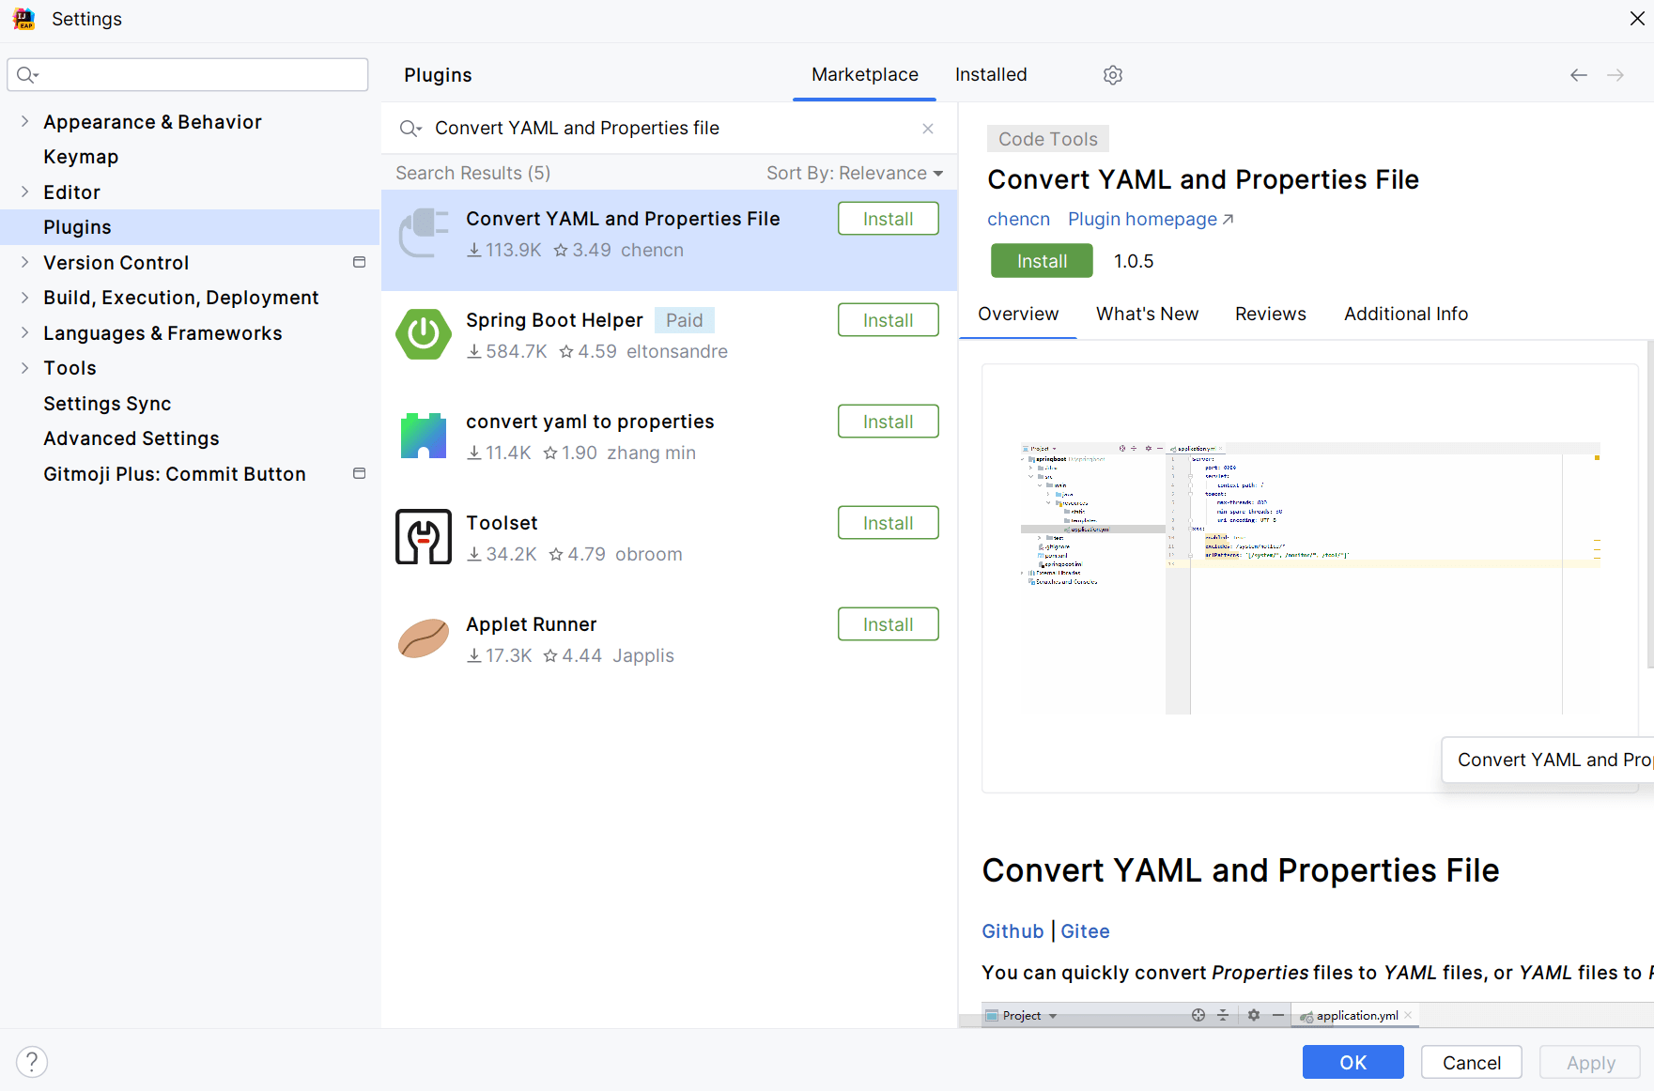This screenshot has width=1654, height=1091.
Task: Select the Spring Boot Helper plugin icon
Action: (x=424, y=334)
